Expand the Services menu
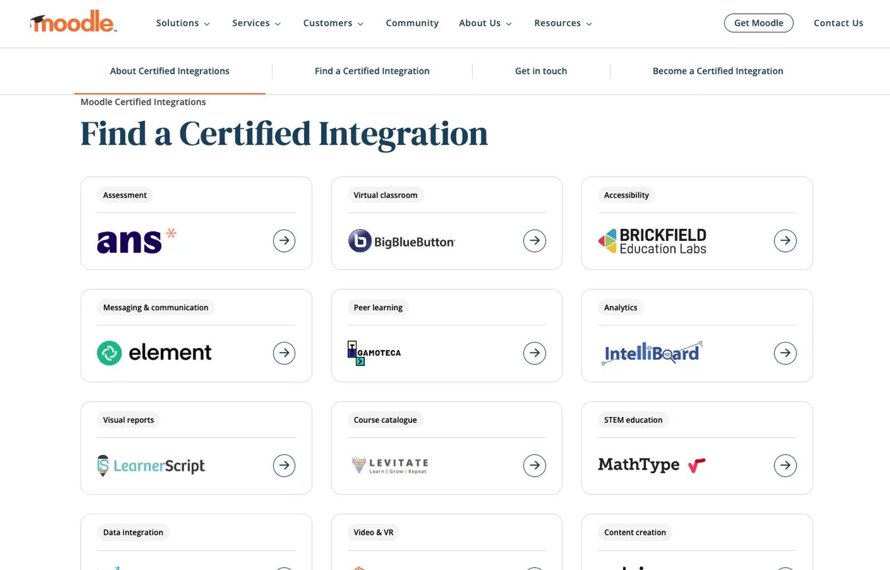 tap(256, 23)
